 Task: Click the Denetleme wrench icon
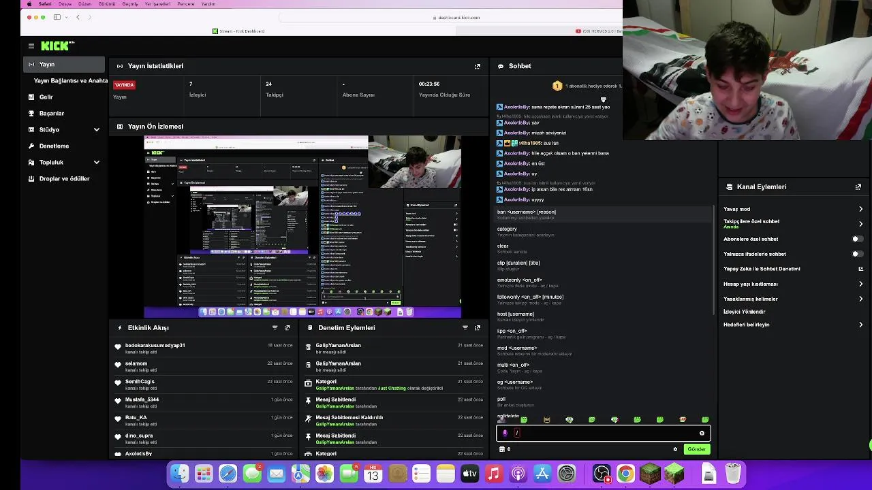pyautogui.click(x=31, y=146)
